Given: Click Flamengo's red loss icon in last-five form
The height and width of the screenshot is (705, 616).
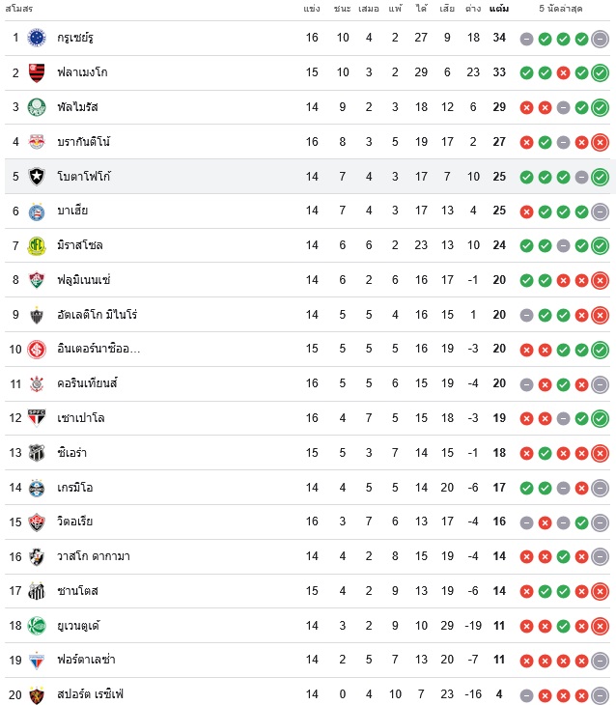Looking at the screenshot, I should coord(563,72).
